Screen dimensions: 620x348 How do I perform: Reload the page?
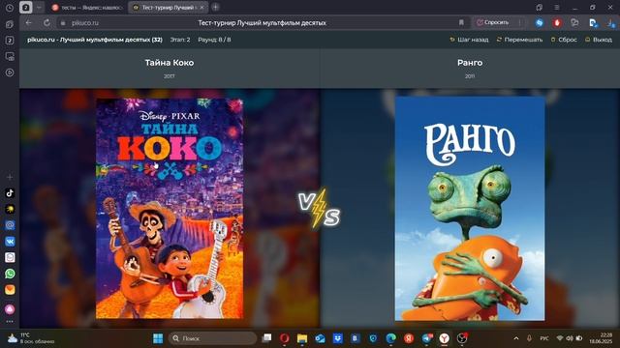point(46,23)
